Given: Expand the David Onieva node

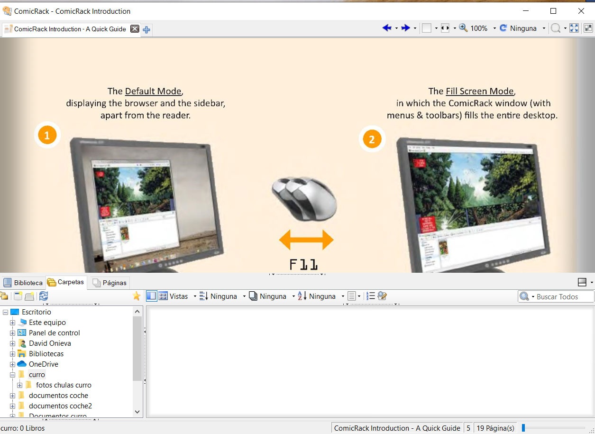Looking at the screenshot, I should [x=12, y=343].
